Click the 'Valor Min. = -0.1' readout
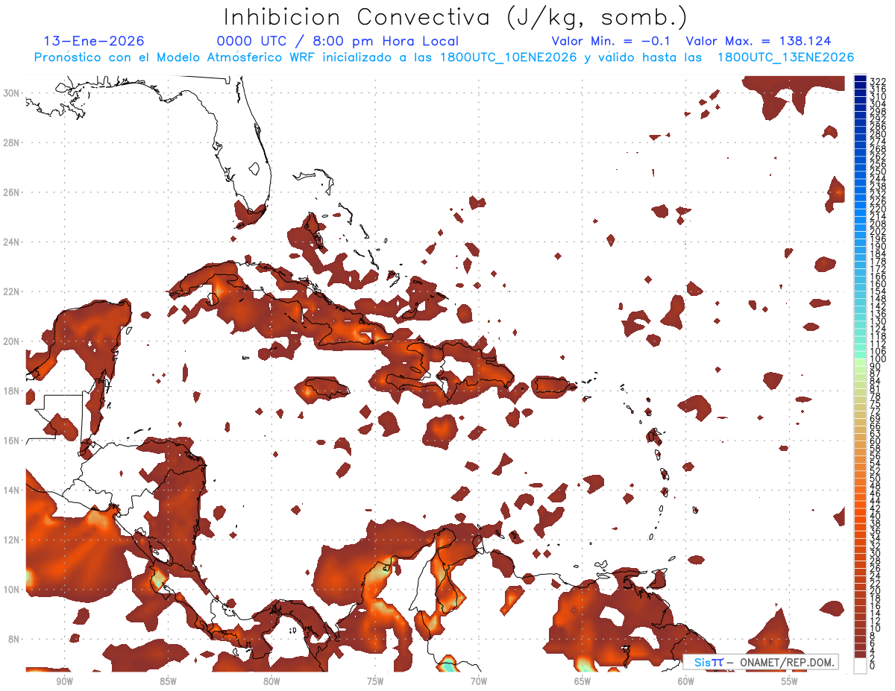Image resolution: width=895 pixels, height=691 pixels. [x=612, y=41]
